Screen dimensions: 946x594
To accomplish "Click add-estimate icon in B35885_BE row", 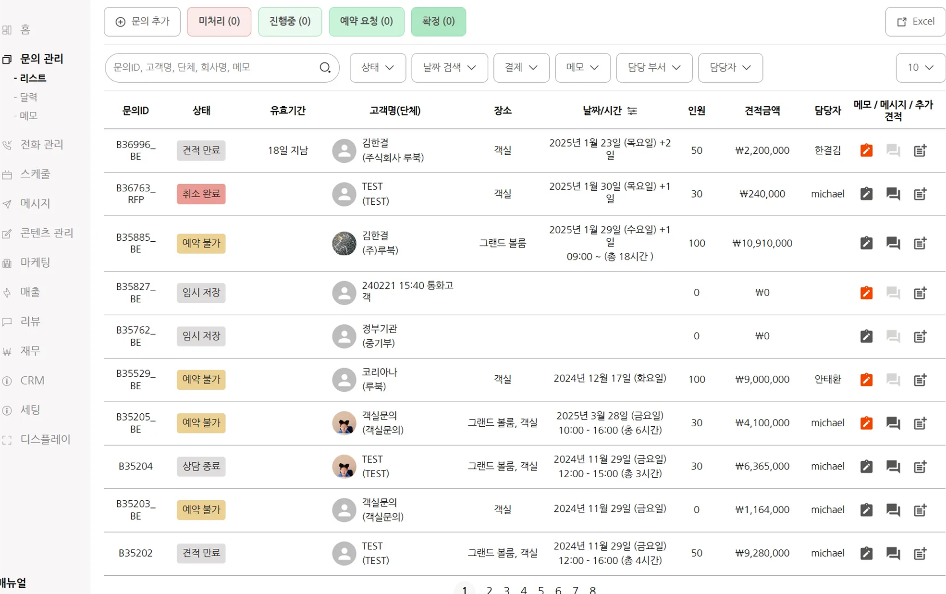I will point(920,243).
